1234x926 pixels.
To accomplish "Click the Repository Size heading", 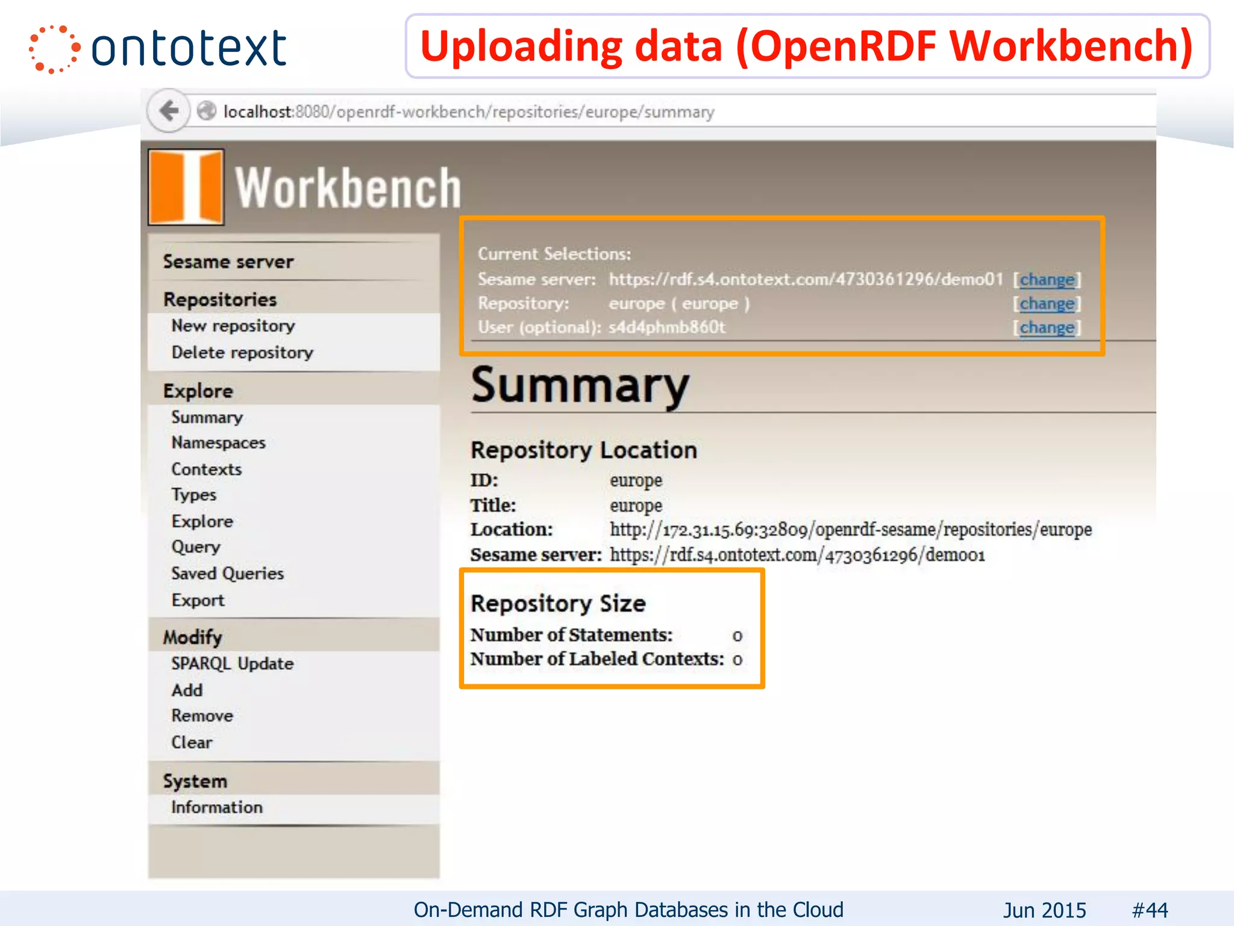I will click(x=558, y=603).
